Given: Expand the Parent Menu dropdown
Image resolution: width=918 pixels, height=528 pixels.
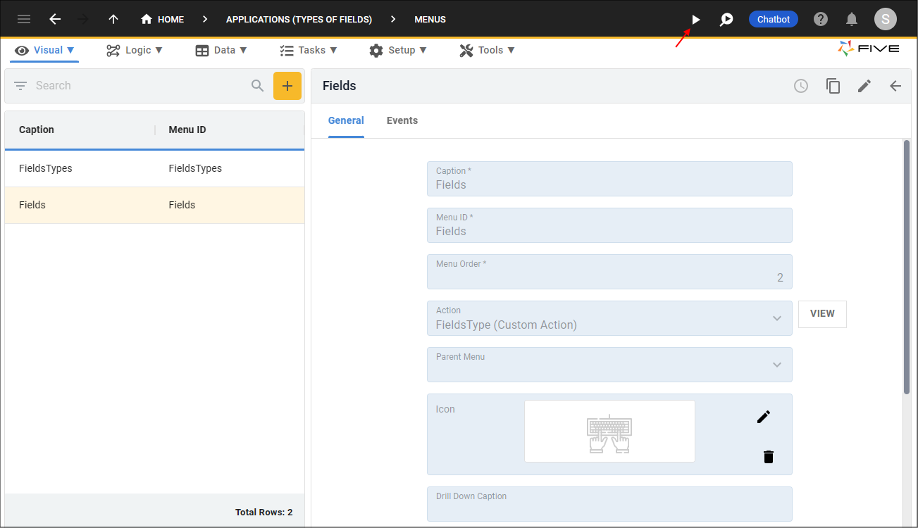Looking at the screenshot, I should 776,365.
